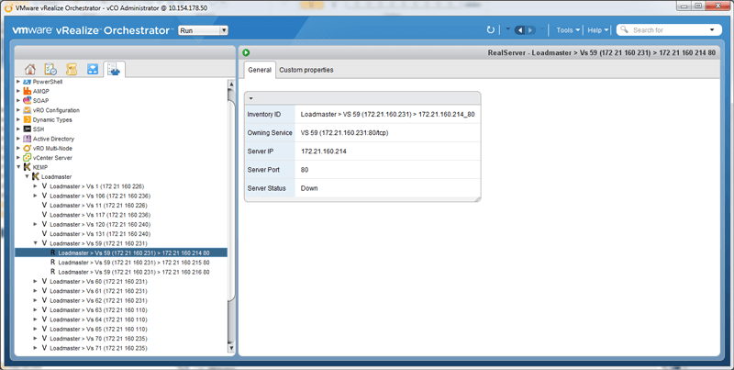Focus the Search for input field
734x370 pixels.
pyautogui.click(x=669, y=30)
